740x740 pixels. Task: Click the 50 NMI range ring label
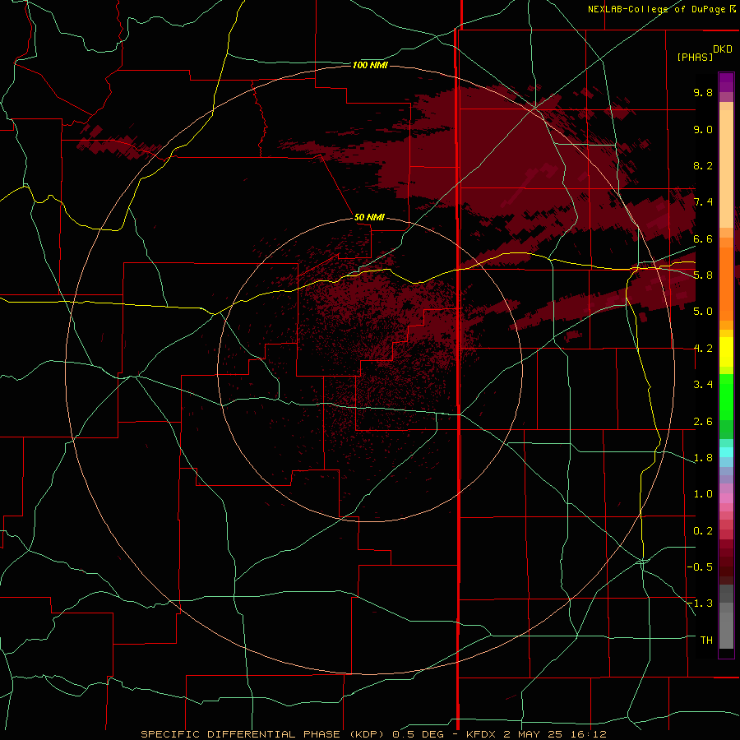pos(369,217)
